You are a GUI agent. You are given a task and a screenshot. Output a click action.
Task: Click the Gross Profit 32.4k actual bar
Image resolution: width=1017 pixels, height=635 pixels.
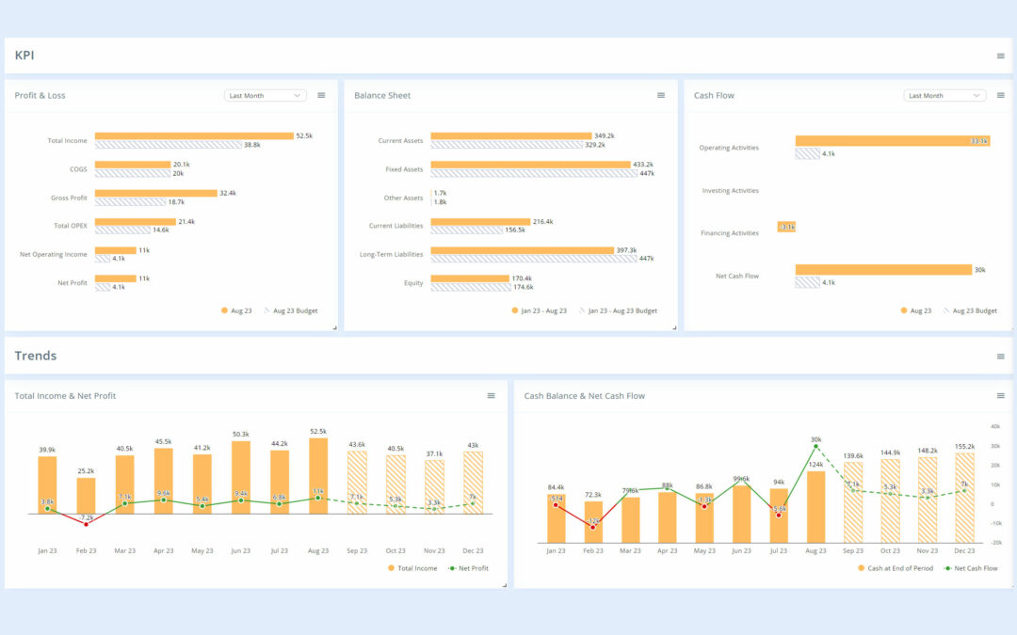pyautogui.click(x=155, y=193)
